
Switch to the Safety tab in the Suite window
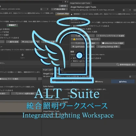(123, 82)
